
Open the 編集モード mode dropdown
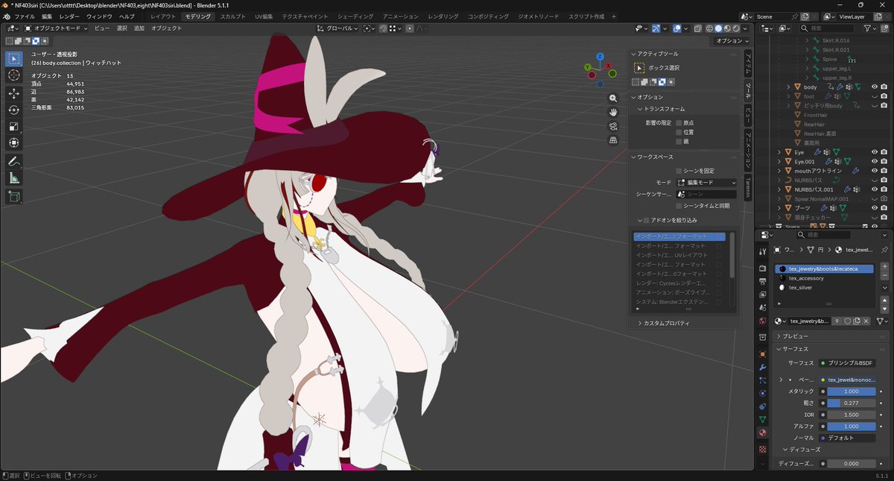706,183
